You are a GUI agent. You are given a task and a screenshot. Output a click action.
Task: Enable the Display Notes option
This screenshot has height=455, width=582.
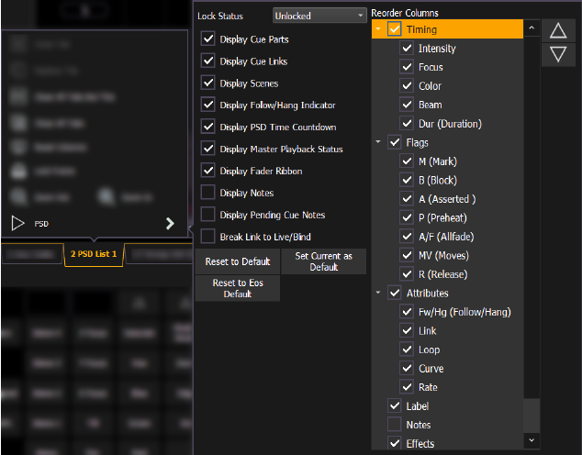click(207, 193)
